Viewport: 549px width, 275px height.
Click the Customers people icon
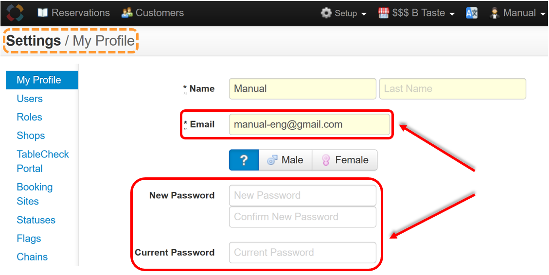click(x=127, y=13)
